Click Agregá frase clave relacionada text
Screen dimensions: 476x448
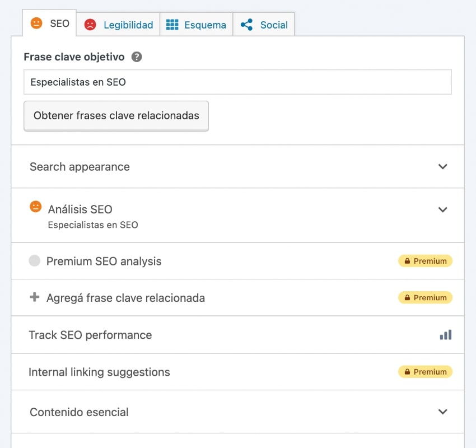point(125,298)
